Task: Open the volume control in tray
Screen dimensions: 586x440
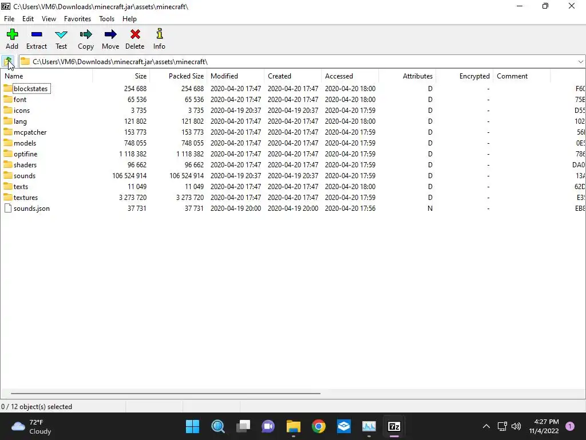Action: [516, 426]
